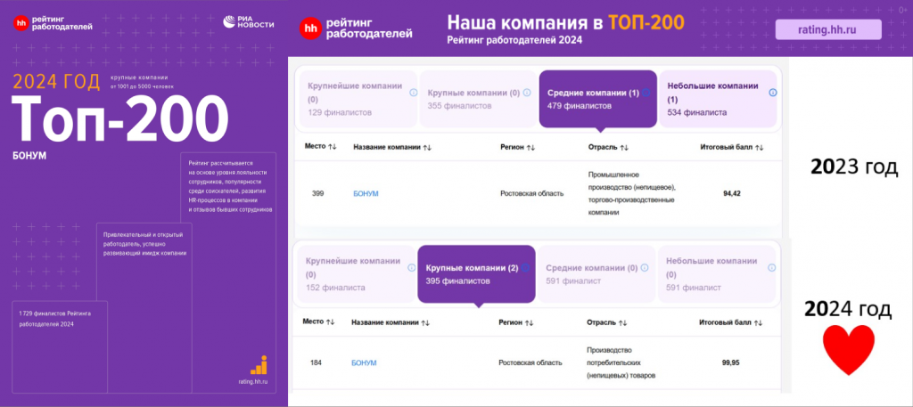The width and height of the screenshot is (913, 407).
Task: Click rating.hh.ru text on the left card
Action: 252,382
